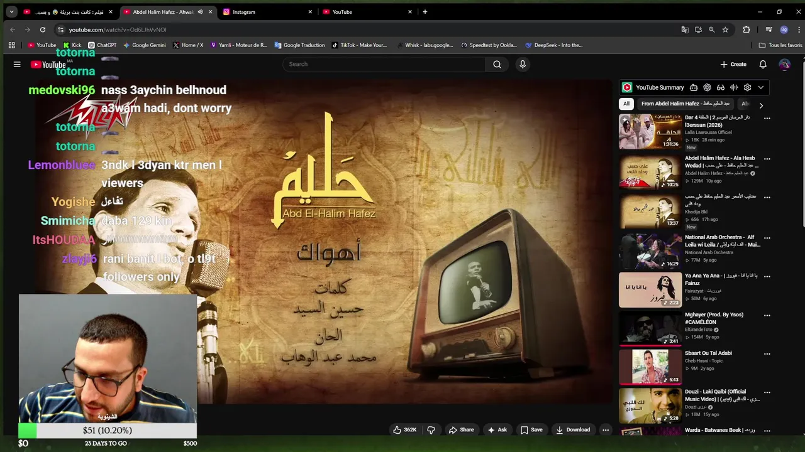This screenshot has width=805, height=452.
Task: Click the translate page icon in address bar
Action: tap(685, 30)
